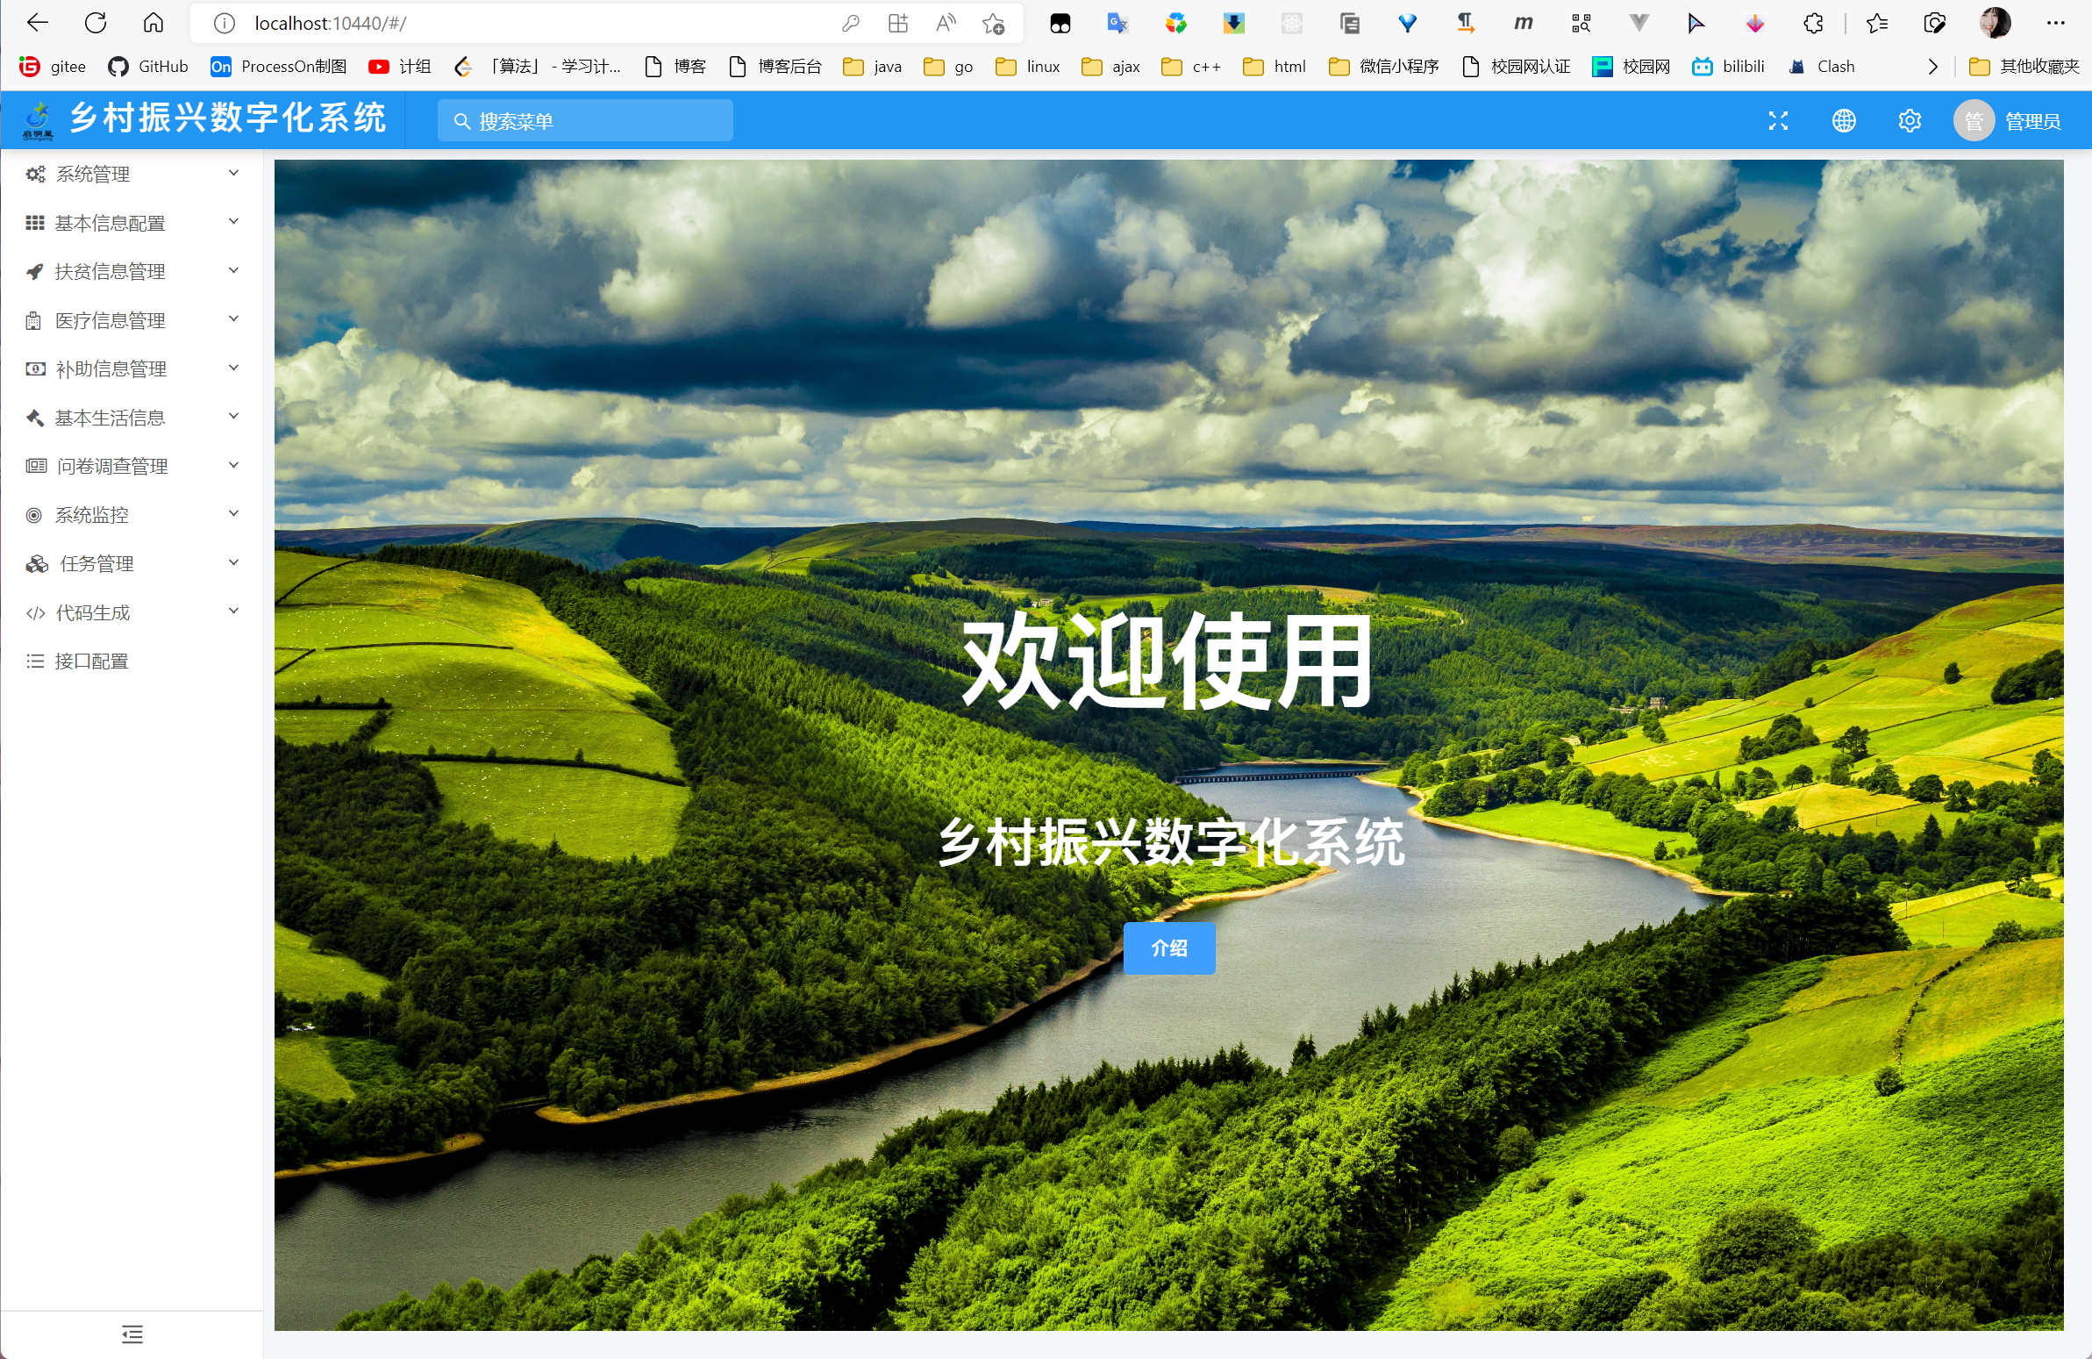
Task: Open the language globe icon
Action: coord(1844,120)
